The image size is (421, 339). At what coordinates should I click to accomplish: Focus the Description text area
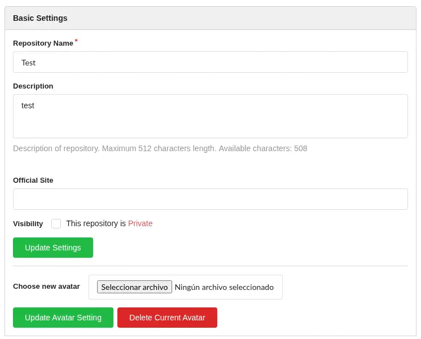(x=210, y=116)
